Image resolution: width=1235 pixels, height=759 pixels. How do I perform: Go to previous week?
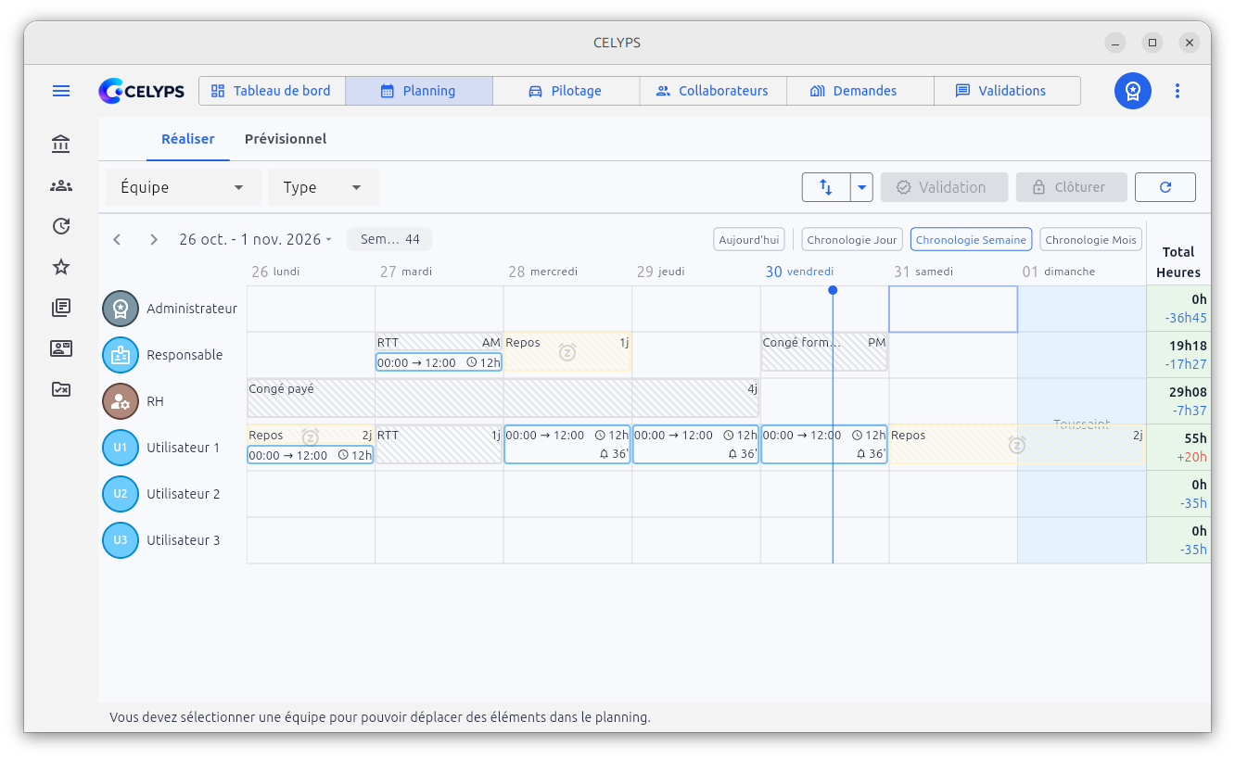117,240
